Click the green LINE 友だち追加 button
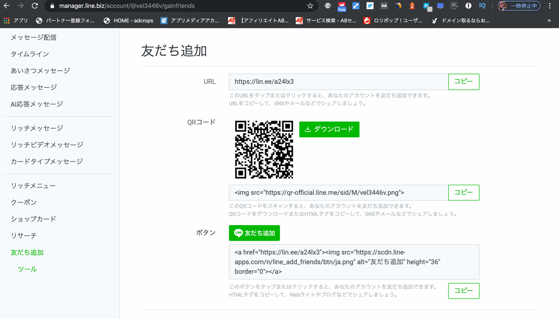Viewport: 559px width, 319px height. point(254,233)
